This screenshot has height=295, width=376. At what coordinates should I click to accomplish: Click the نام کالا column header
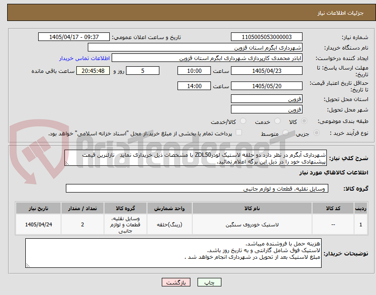pyautogui.click(x=252, y=208)
